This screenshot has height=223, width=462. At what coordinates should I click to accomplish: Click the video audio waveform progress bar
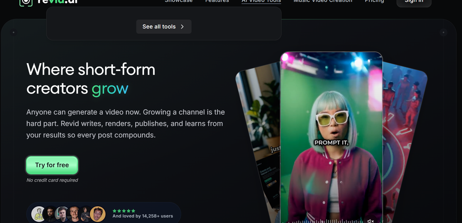coord(323,221)
